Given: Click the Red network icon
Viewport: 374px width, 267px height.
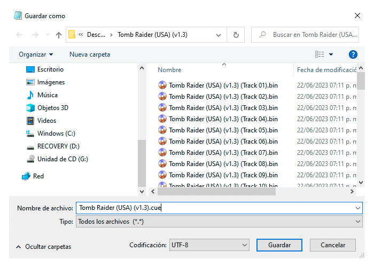Looking at the screenshot, I should [x=26, y=176].
